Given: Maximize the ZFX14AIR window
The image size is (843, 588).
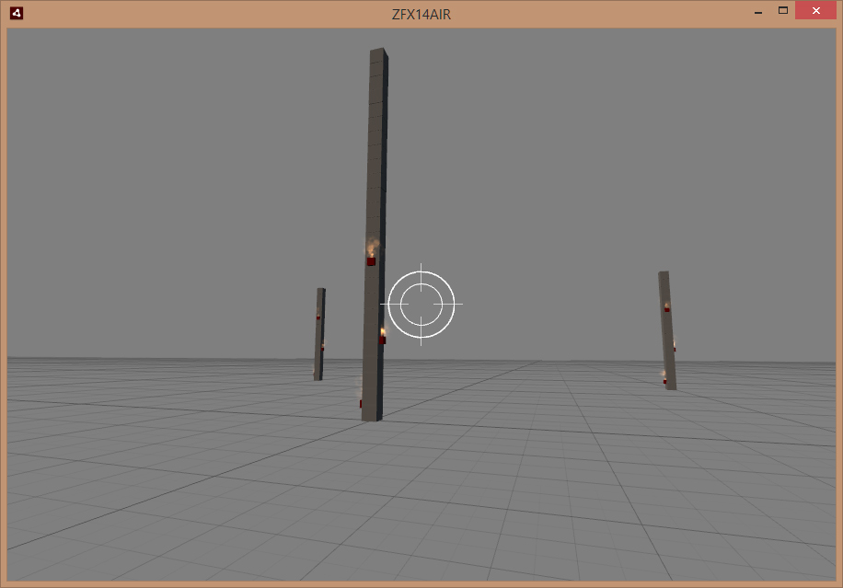Looking at the screenshot, I should coord(783,11).
